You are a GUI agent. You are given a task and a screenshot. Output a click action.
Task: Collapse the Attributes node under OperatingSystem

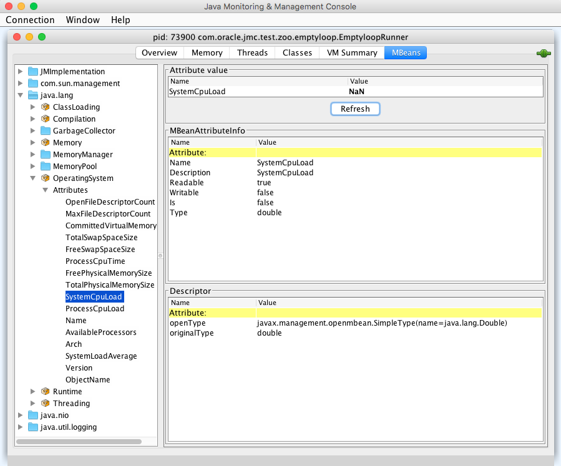pyautogui.click(x=45, y=190)
